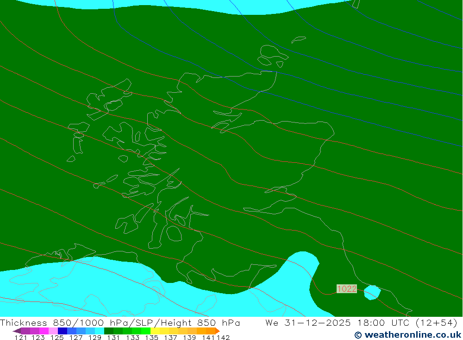Click the legend value 121

[21, 337]
